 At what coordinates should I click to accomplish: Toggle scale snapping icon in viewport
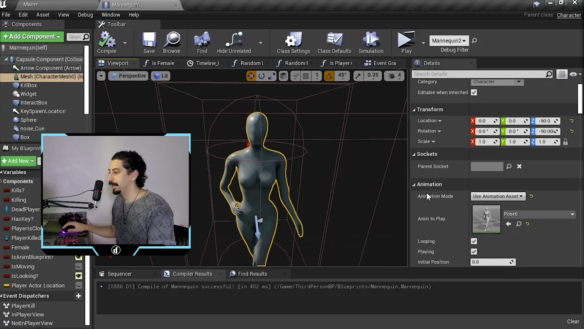359,76
